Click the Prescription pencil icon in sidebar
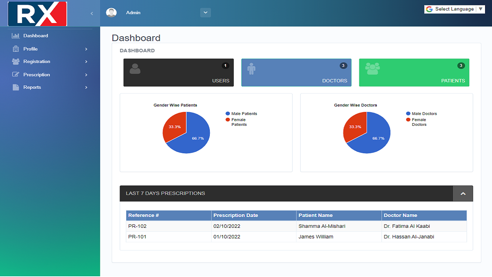This screenshot has height=277, width=492. coord(15,74)
